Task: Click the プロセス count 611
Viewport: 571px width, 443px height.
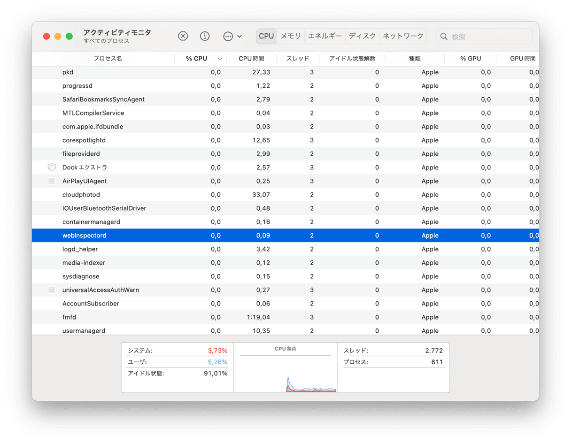Action: click(x=437, y=362)
